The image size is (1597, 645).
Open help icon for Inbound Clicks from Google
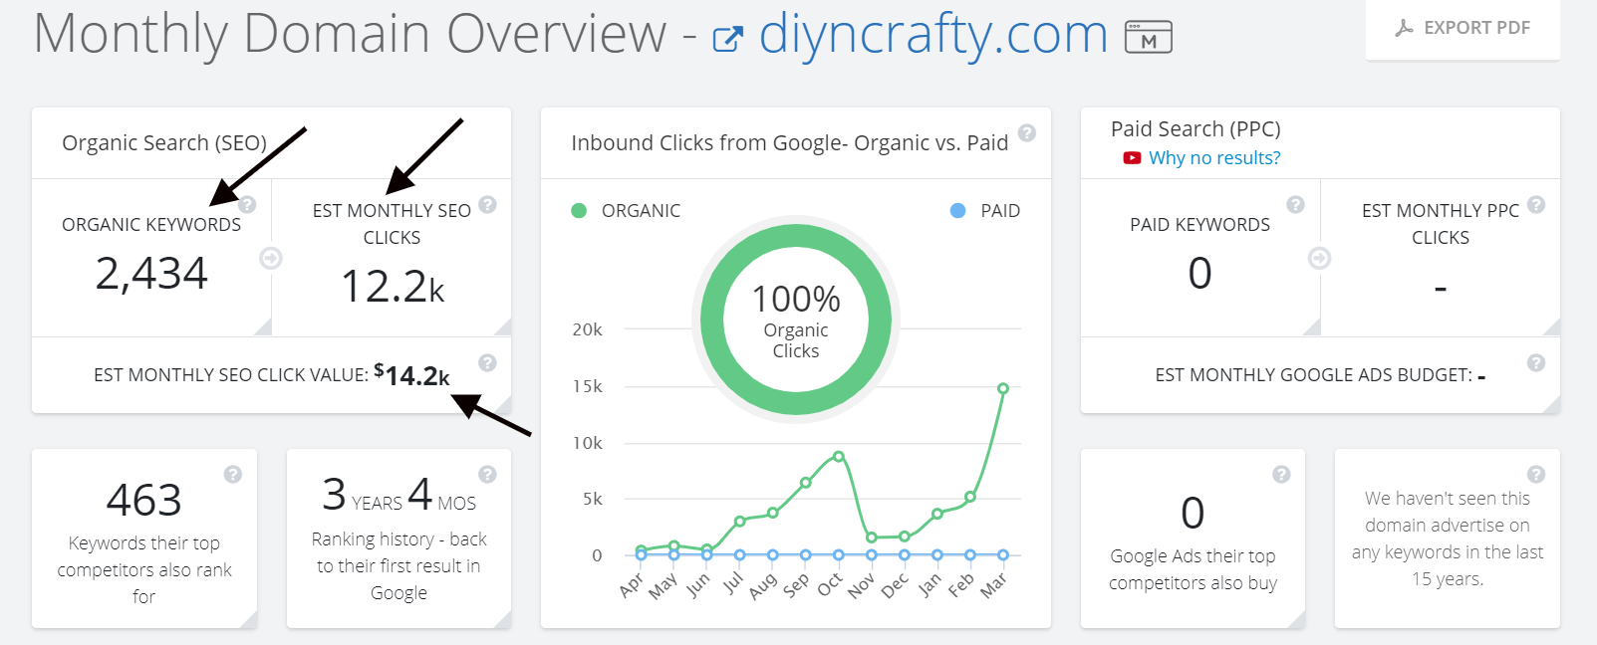(x=1027, y=132)
